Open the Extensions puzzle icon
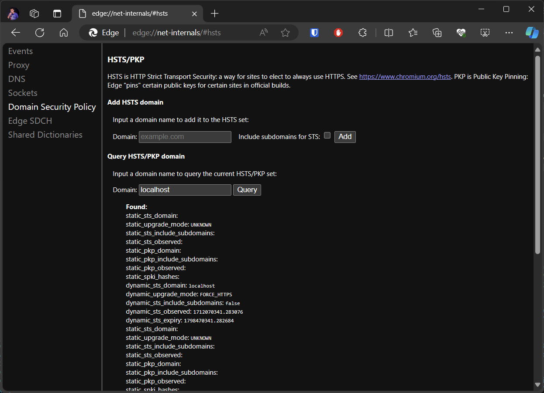544x393 pixels. 362,32
